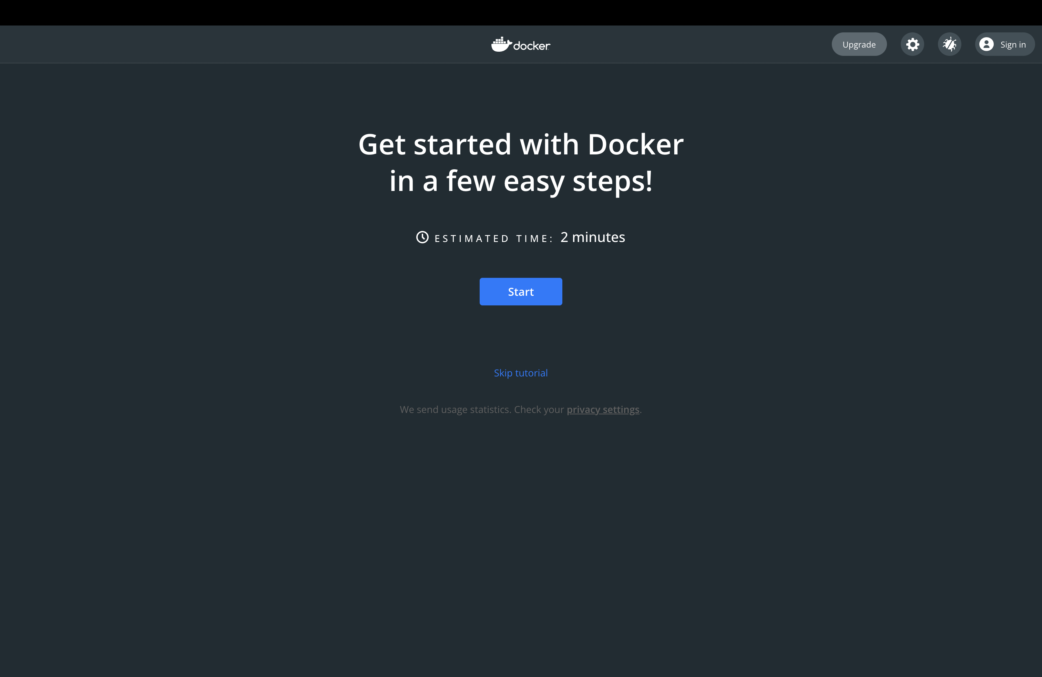Image resolution: width=1042 pixels, height=677 pixels.
Task: Follow the Skip tutorial link
Action: click(521, 373)
